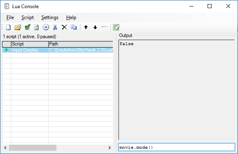Erase registered functions with the eraser grid icon
Viewport: 238px width, 154px height.
pyautogui.click(x=116, y=27)
